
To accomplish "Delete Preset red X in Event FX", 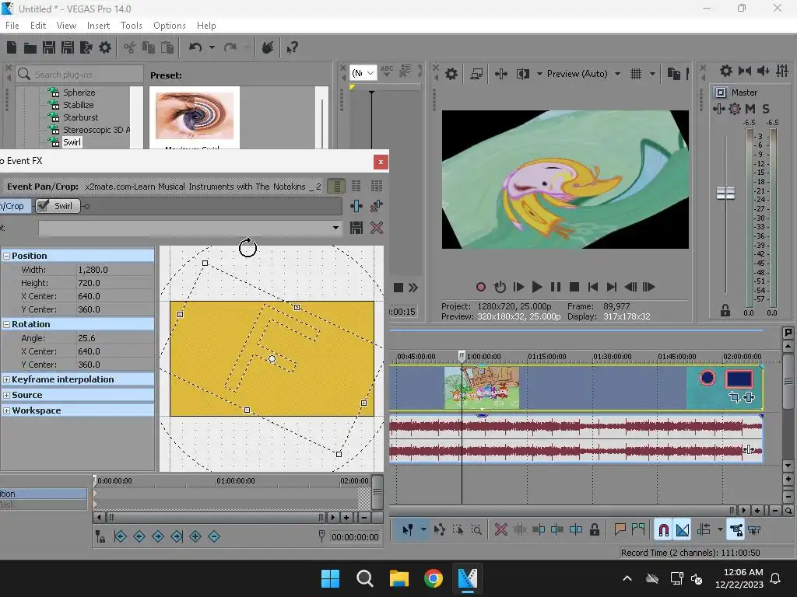I will coord(377,228).
